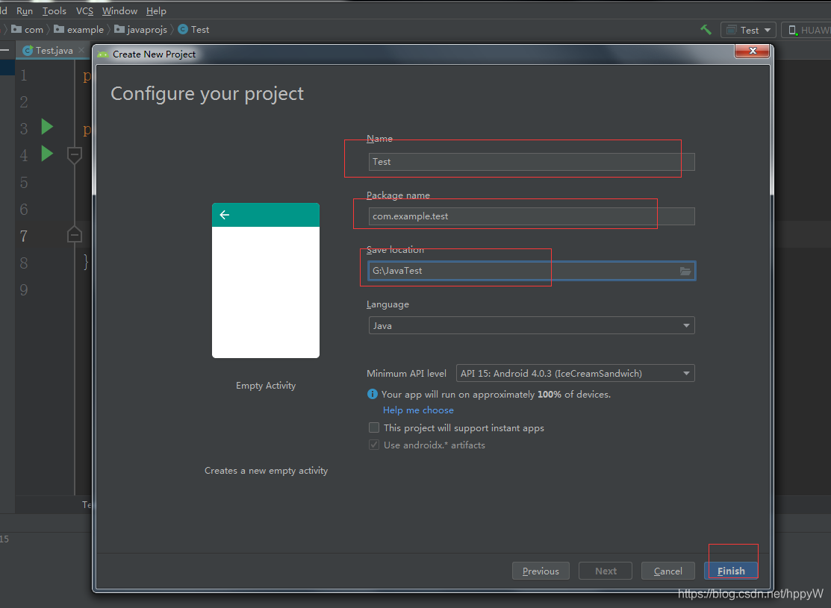Click line number 1 in the editor gutter
The image size is (831, 608).
point(24,75)
